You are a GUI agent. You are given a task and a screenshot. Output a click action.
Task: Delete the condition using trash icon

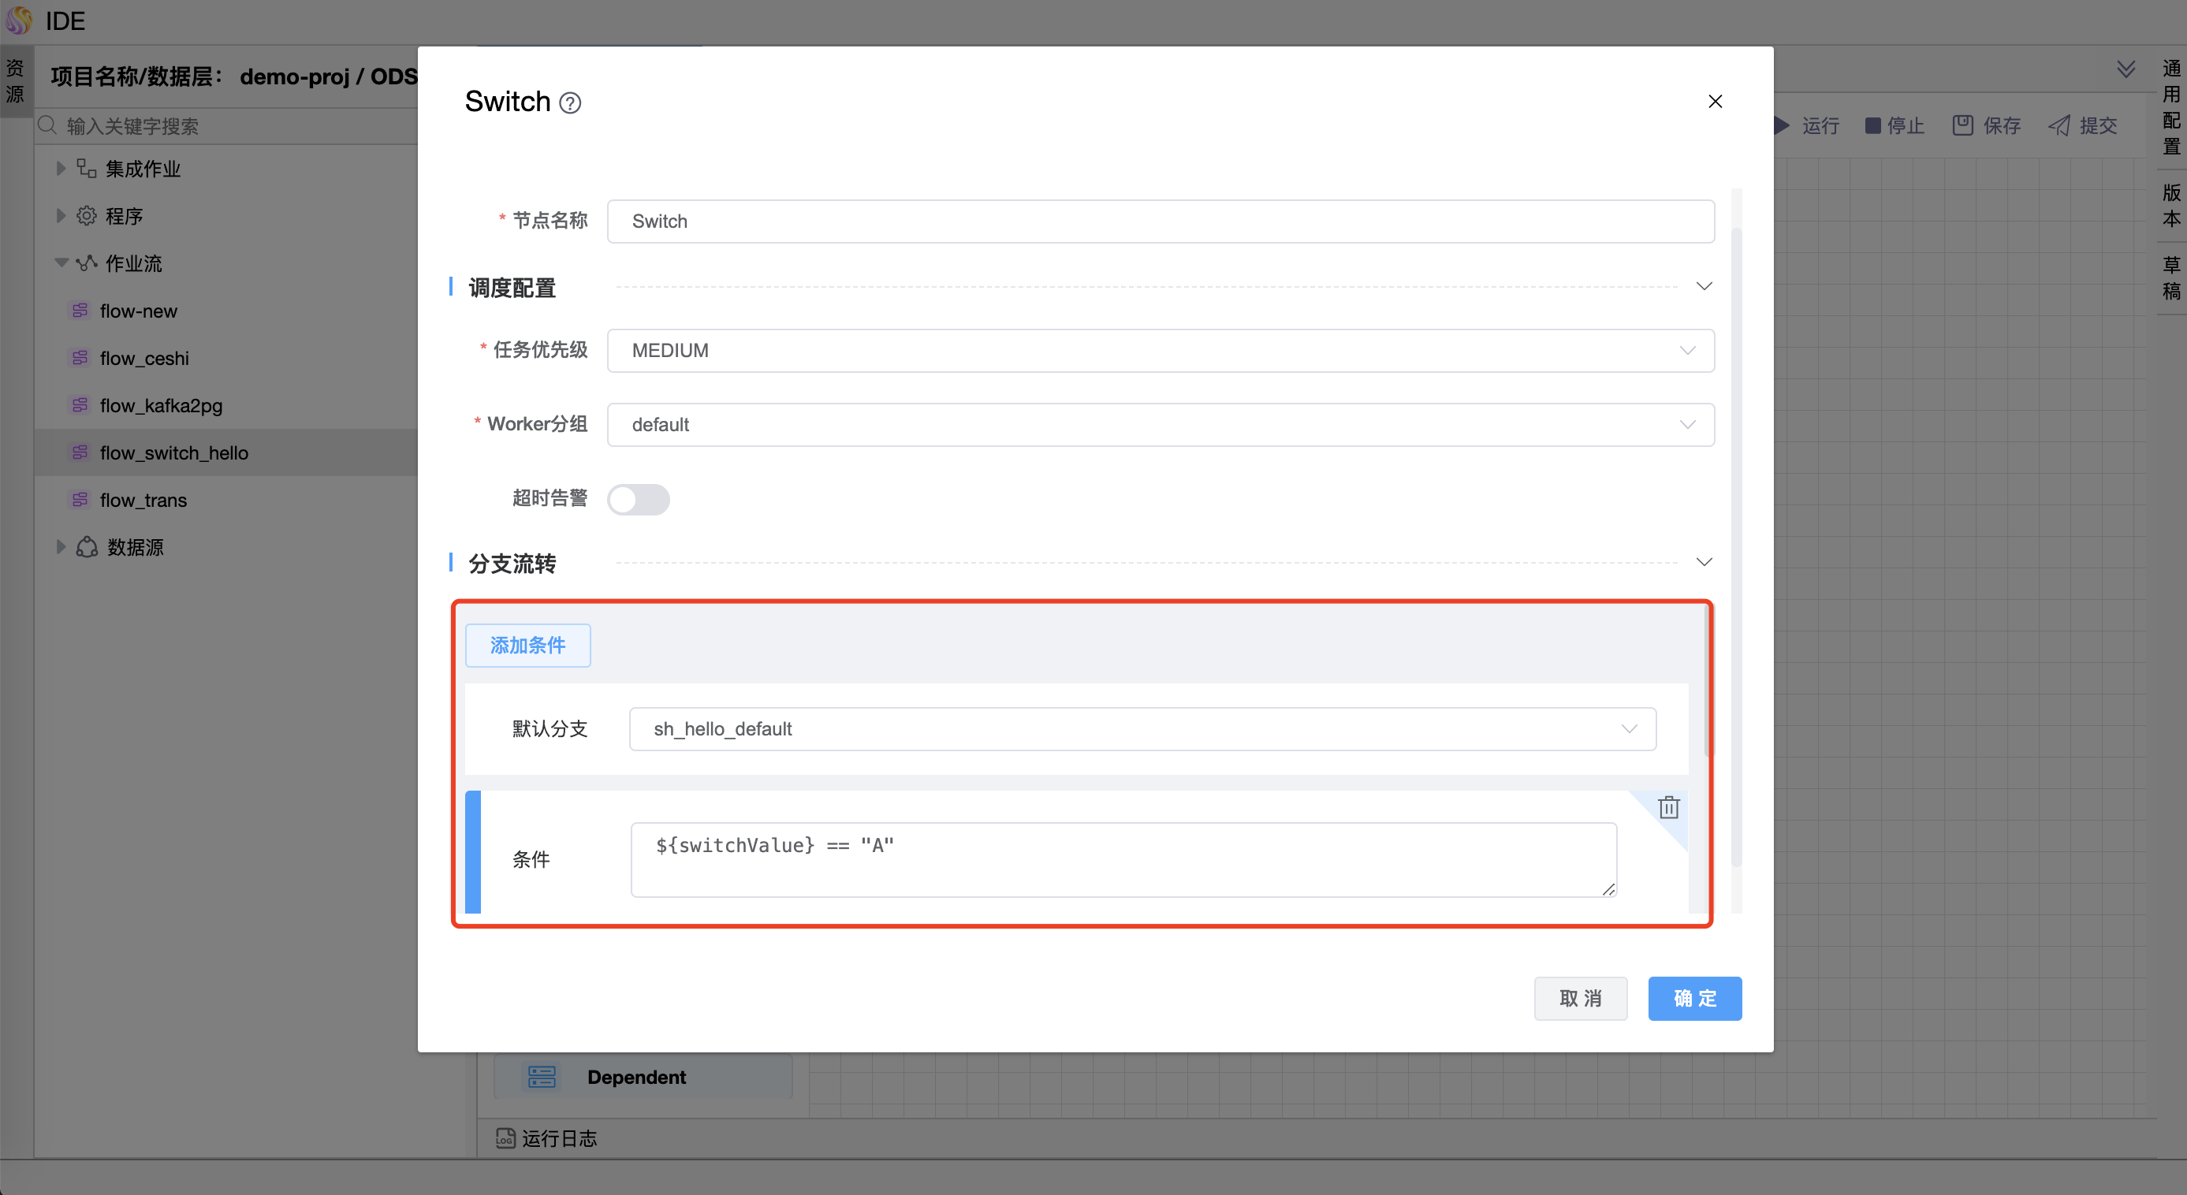1668,807
